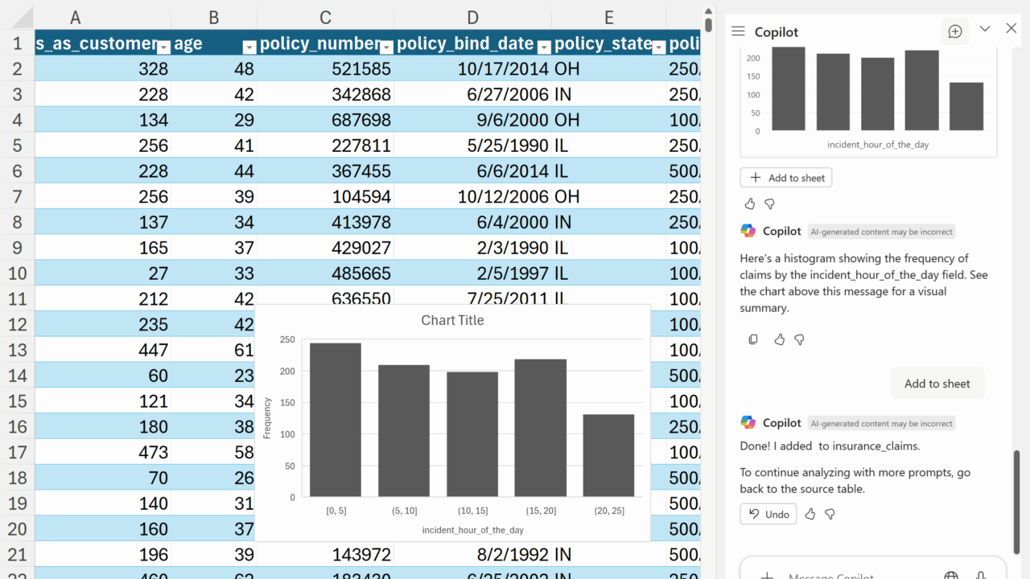Select column C header

coord(325,18)
